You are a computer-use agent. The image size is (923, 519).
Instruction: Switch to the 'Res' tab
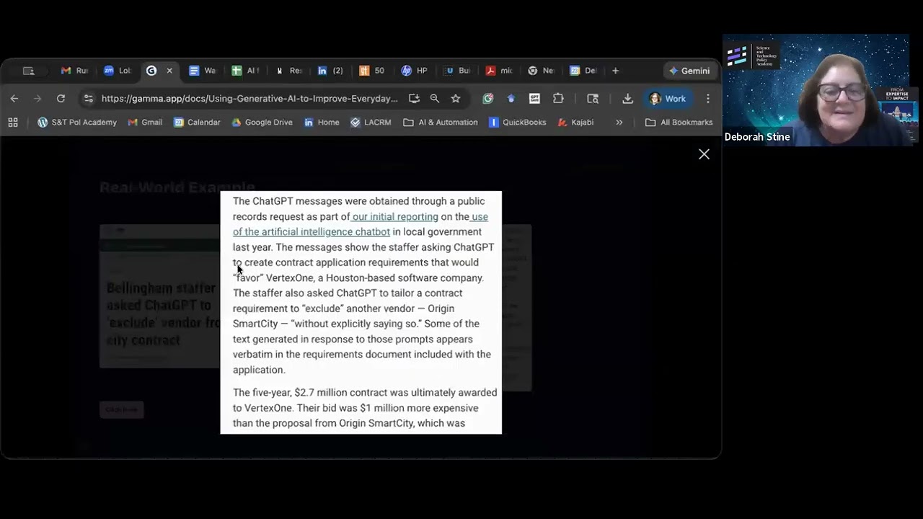(x=288, y=71)
